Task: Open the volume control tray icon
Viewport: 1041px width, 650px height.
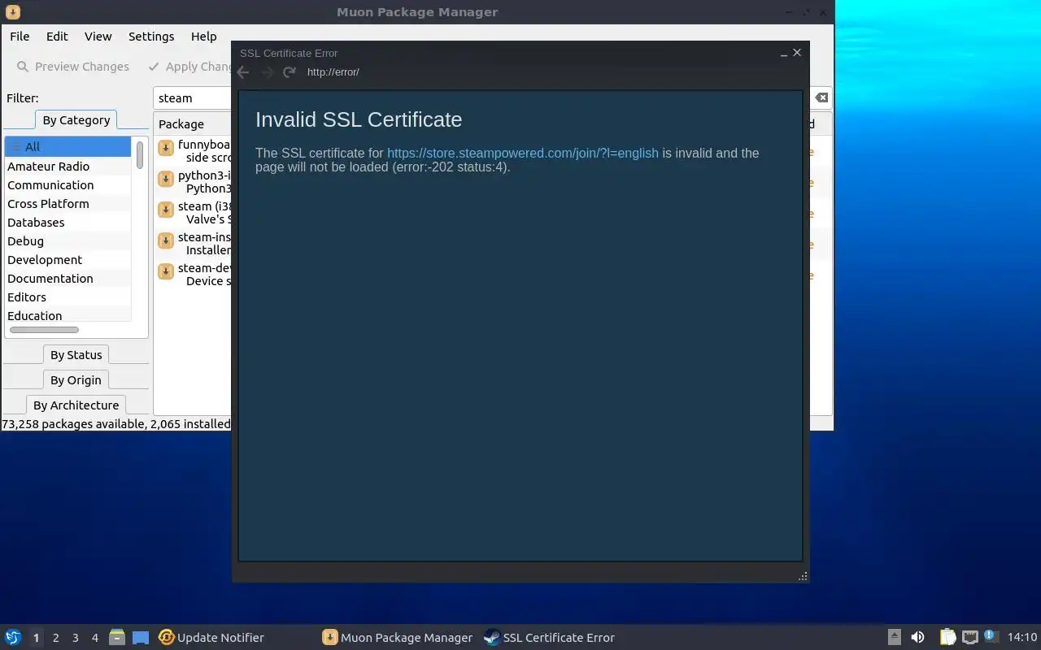Action: coord(917,637)
